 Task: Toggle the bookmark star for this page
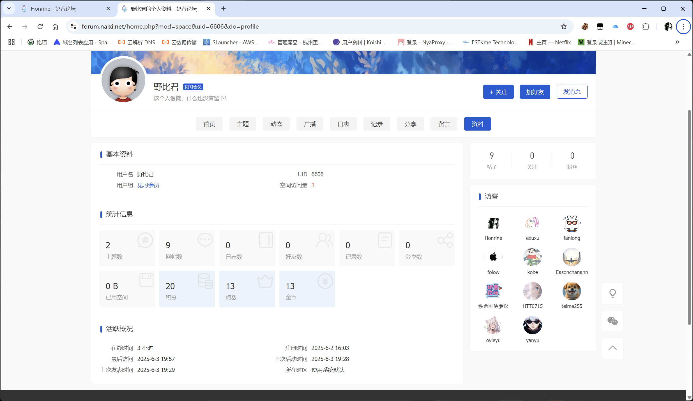click(563, 26)
